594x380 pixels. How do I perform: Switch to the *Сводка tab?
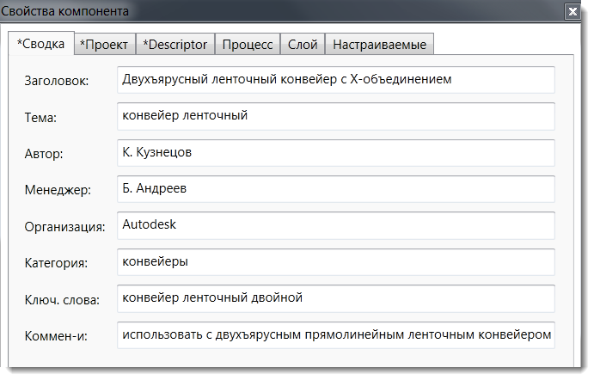click(x=41, y=44)
